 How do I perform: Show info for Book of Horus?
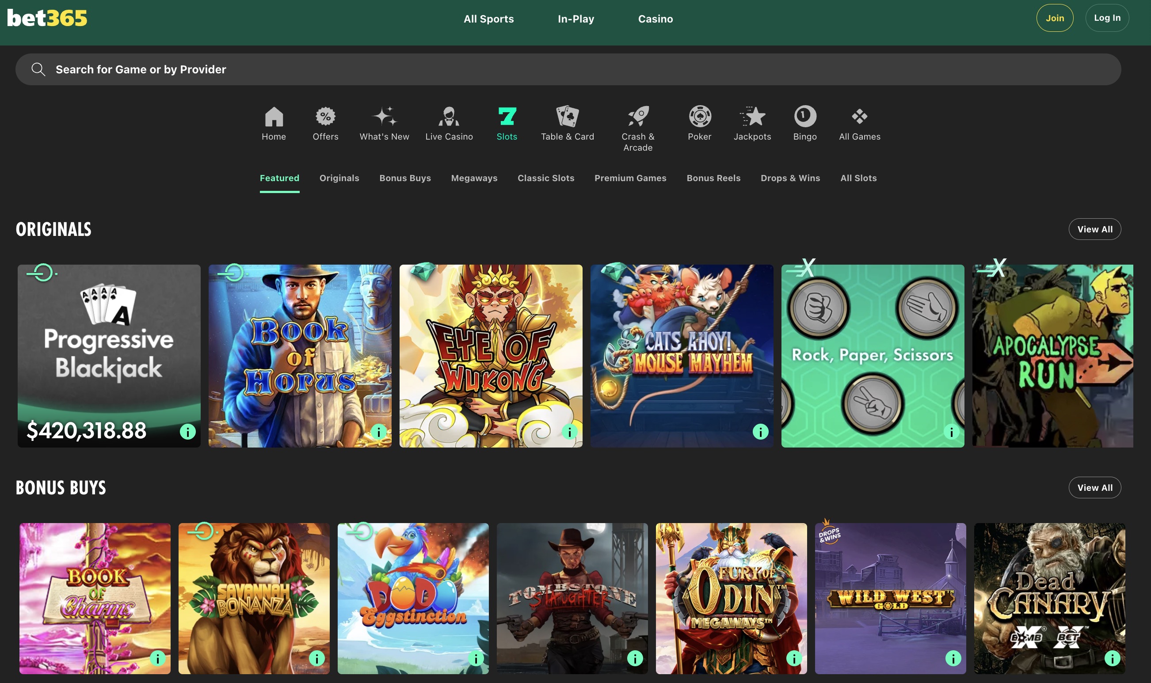coord(379,432)
